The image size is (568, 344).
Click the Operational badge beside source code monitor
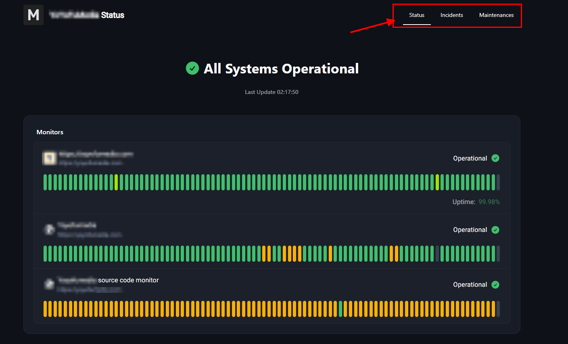[495, 284]
